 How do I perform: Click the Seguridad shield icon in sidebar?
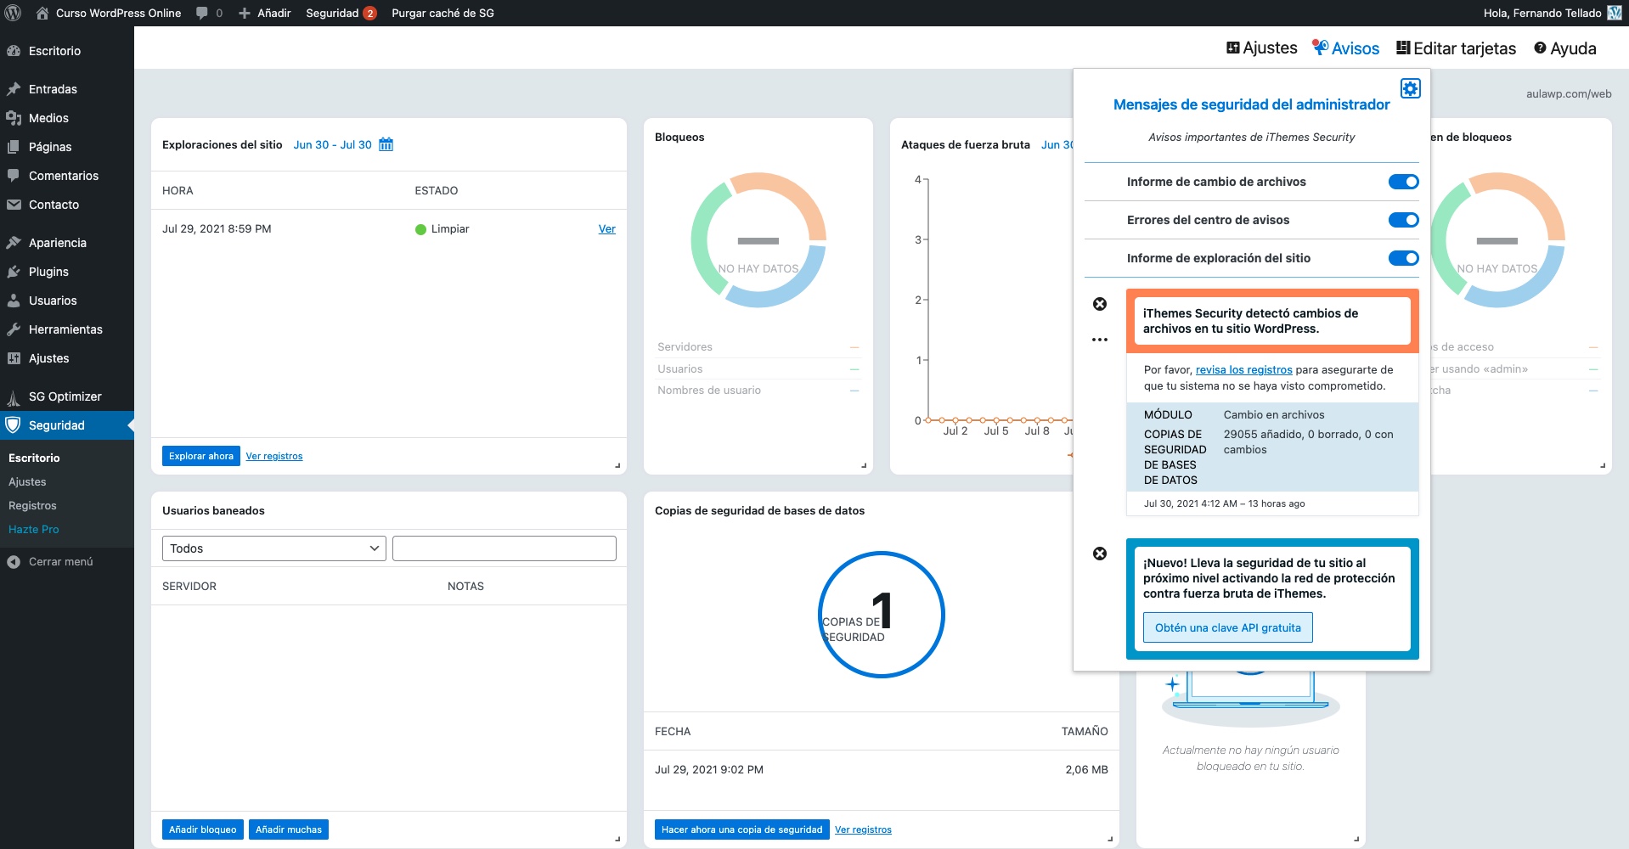point(14,425)
